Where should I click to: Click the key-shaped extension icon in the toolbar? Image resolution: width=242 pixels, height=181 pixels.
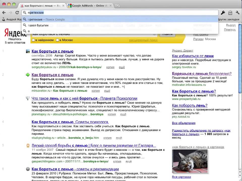tap(223, 13)
